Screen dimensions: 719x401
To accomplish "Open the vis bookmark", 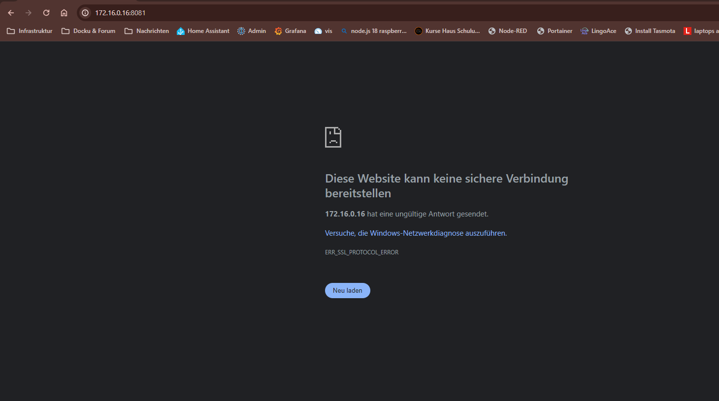I will (324, 31).
